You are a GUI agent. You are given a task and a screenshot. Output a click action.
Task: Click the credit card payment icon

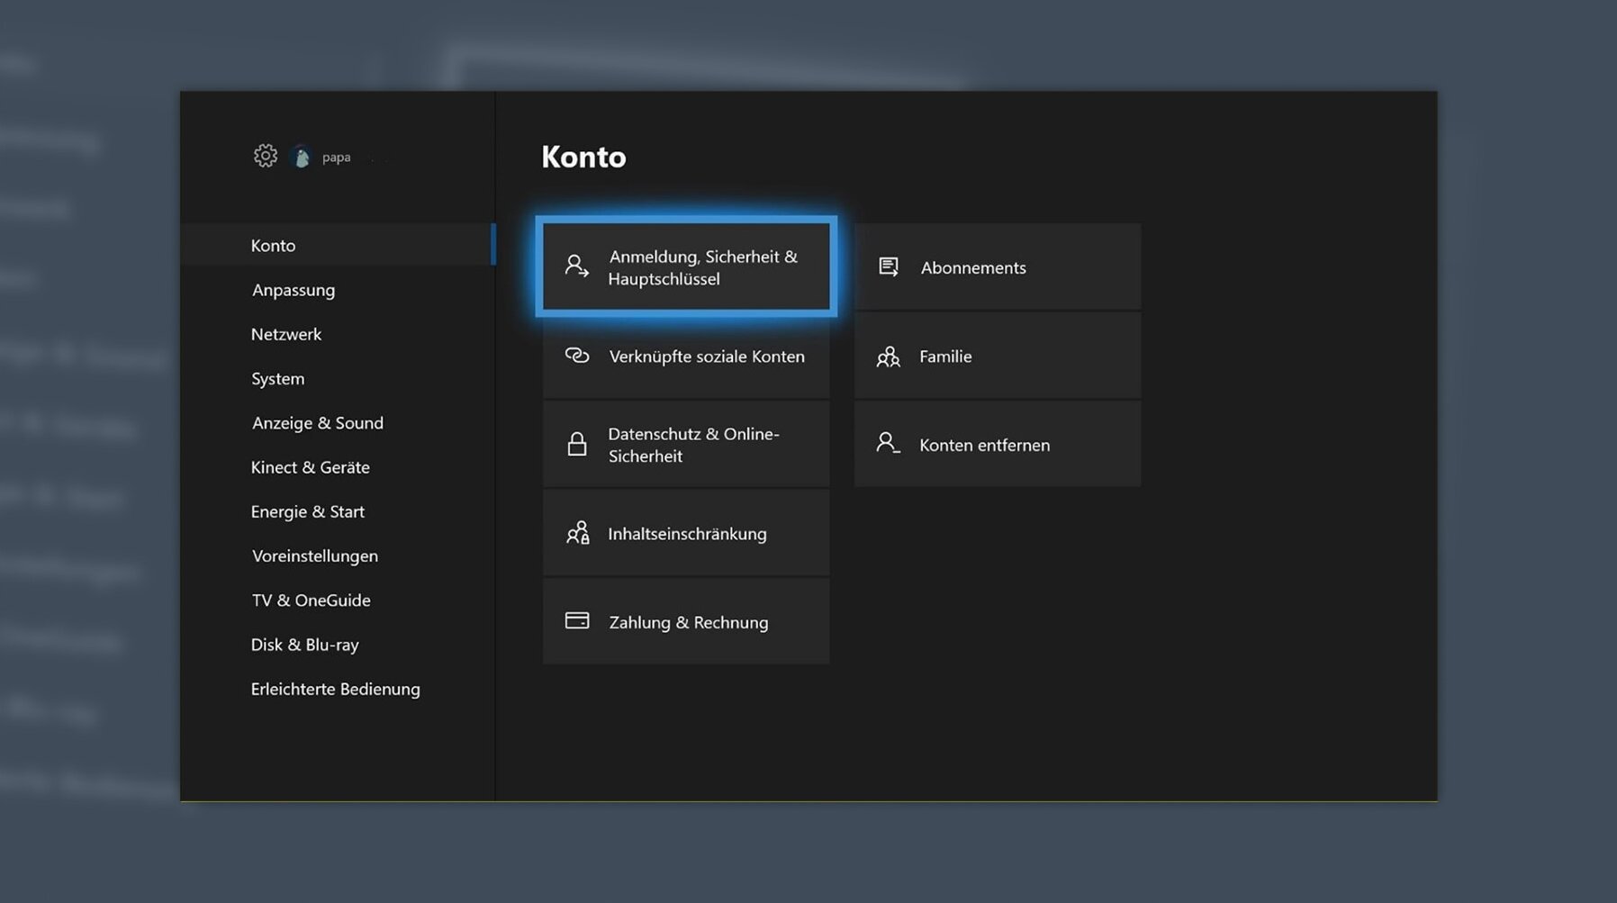(577, 621)
